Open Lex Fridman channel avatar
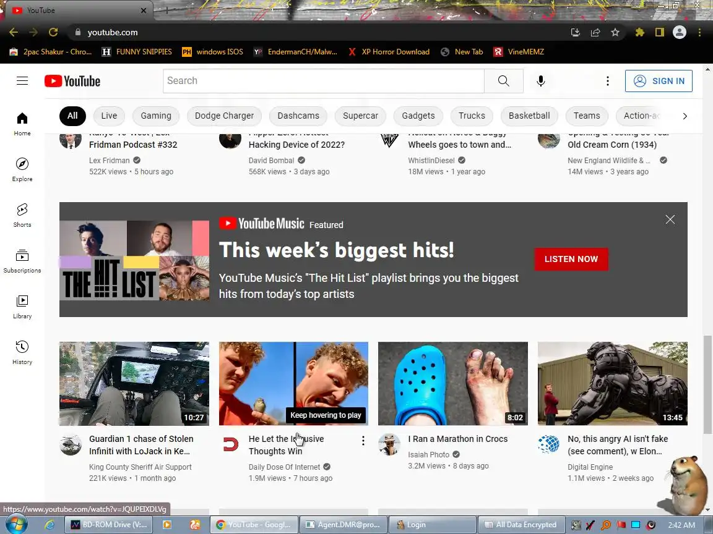The image size is (713, 534). (x=71, y=139)
